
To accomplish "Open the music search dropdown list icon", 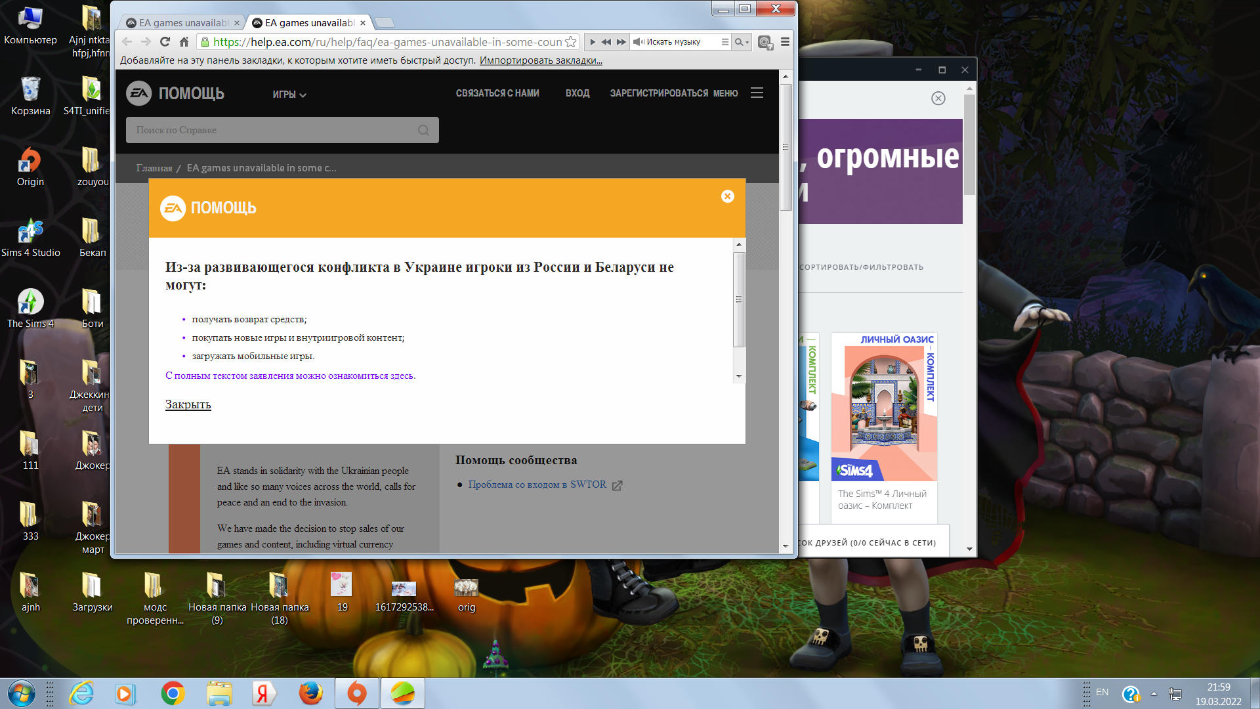I will [724, 42].
